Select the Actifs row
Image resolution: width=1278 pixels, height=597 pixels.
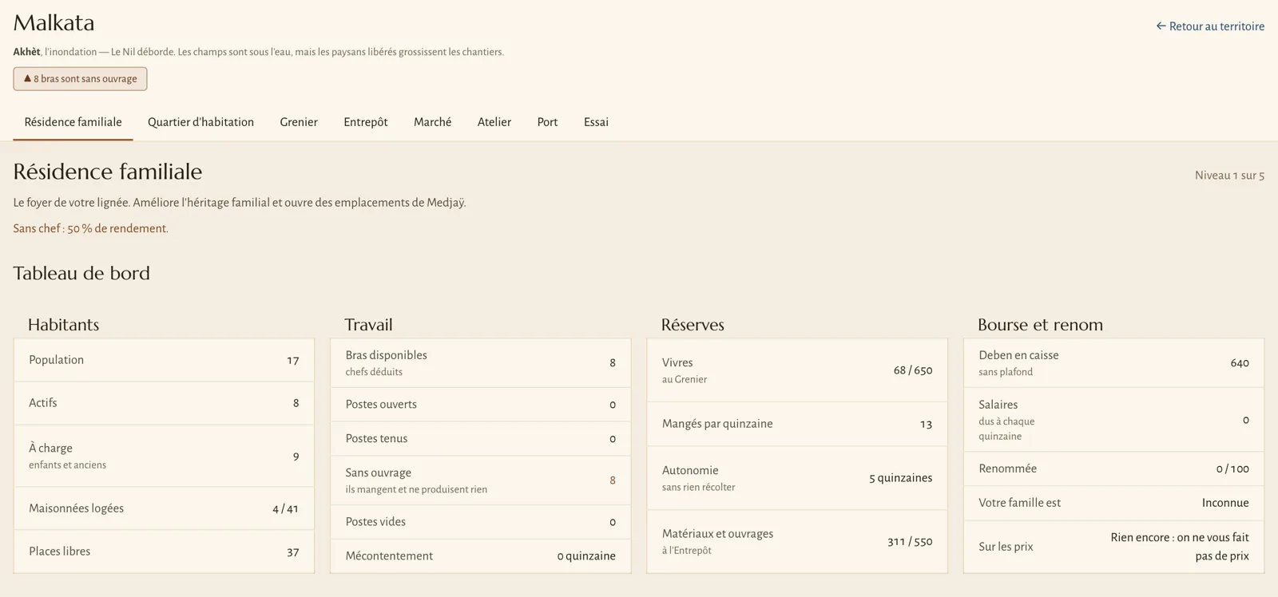(164, 403)
